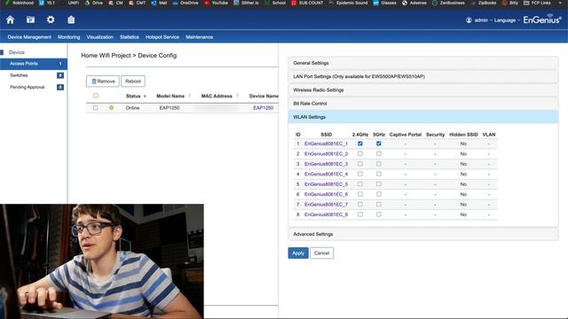
Task: Enable 2.4GHz for EnGenius8081EC_3
Action: pyautogui.click(x=360, y=164)
